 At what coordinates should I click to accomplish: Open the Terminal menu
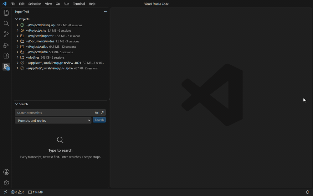tap(79, 4)
